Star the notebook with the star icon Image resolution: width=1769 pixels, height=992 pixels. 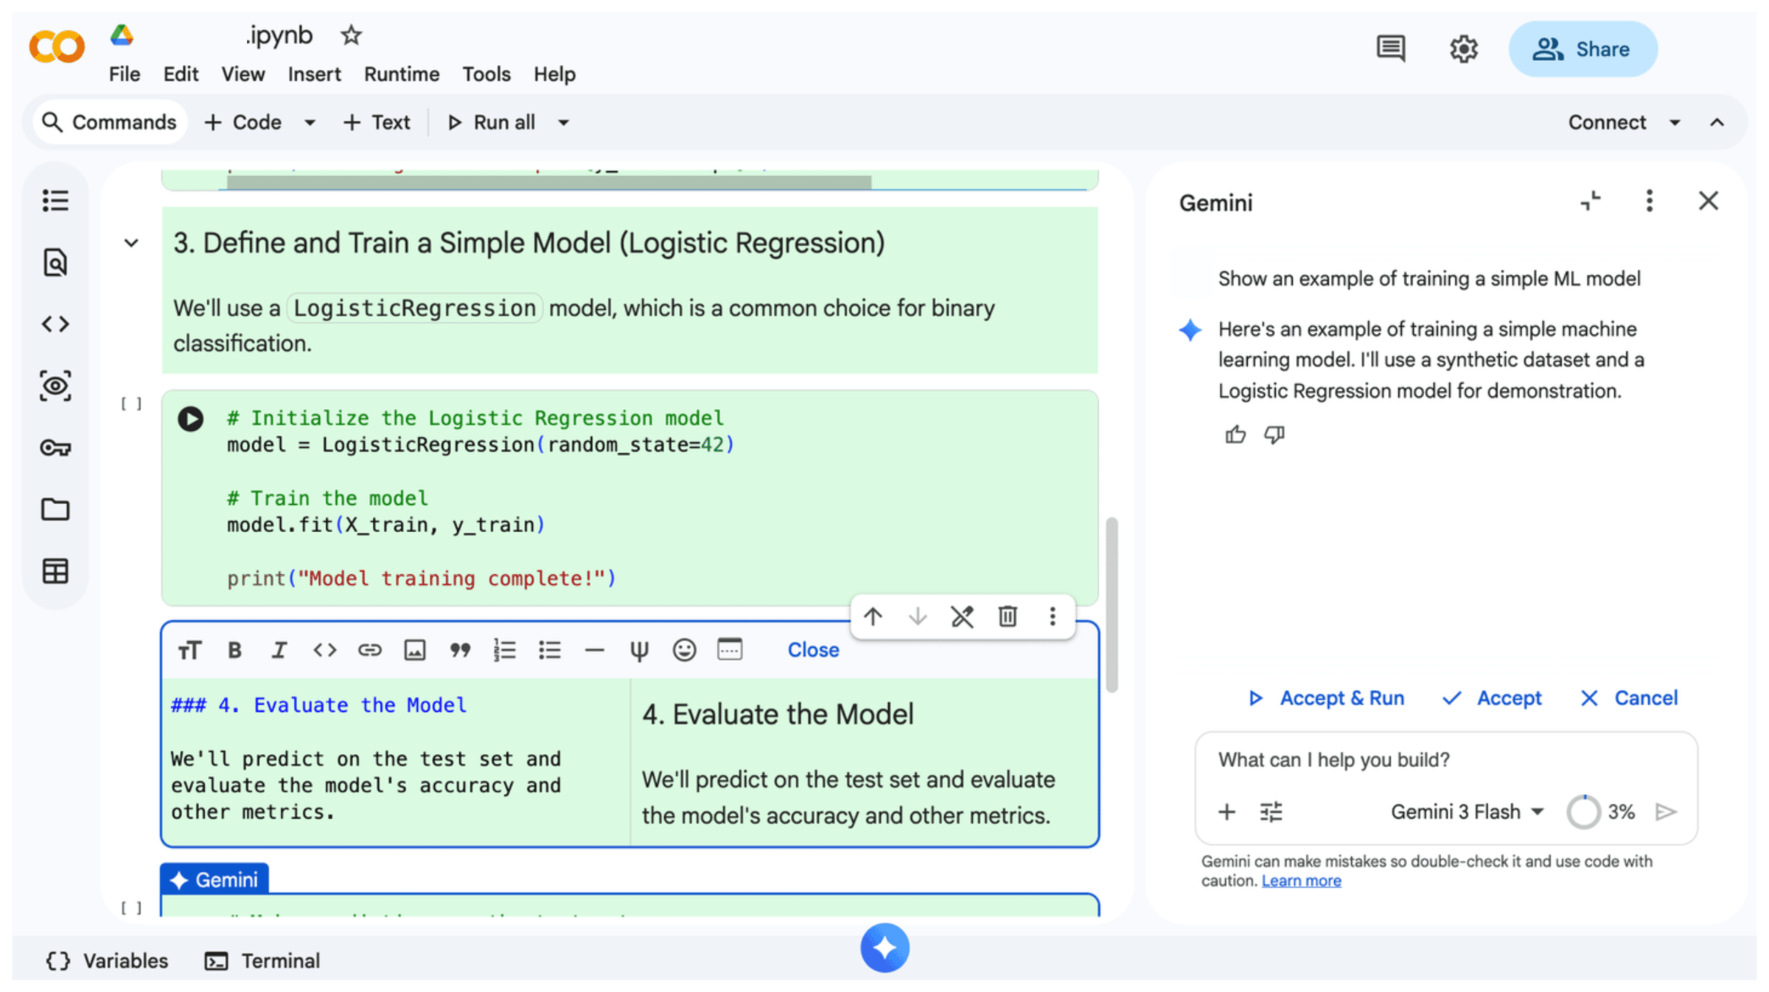pos(351,35)
